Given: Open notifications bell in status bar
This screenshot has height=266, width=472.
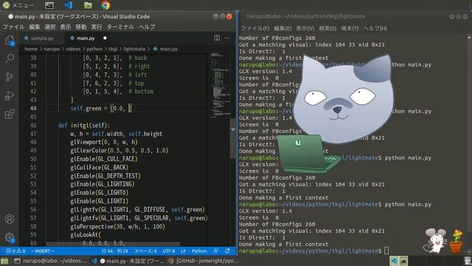Looking at the screenshot, I should [227, 251].
